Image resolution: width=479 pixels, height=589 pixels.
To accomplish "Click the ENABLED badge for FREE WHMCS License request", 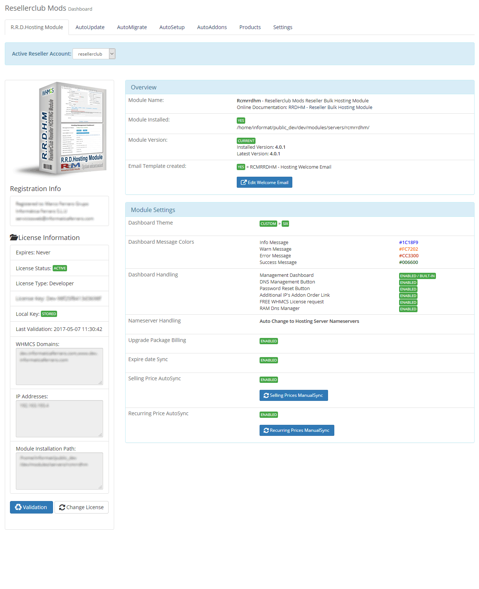I will tap(408, 303).
